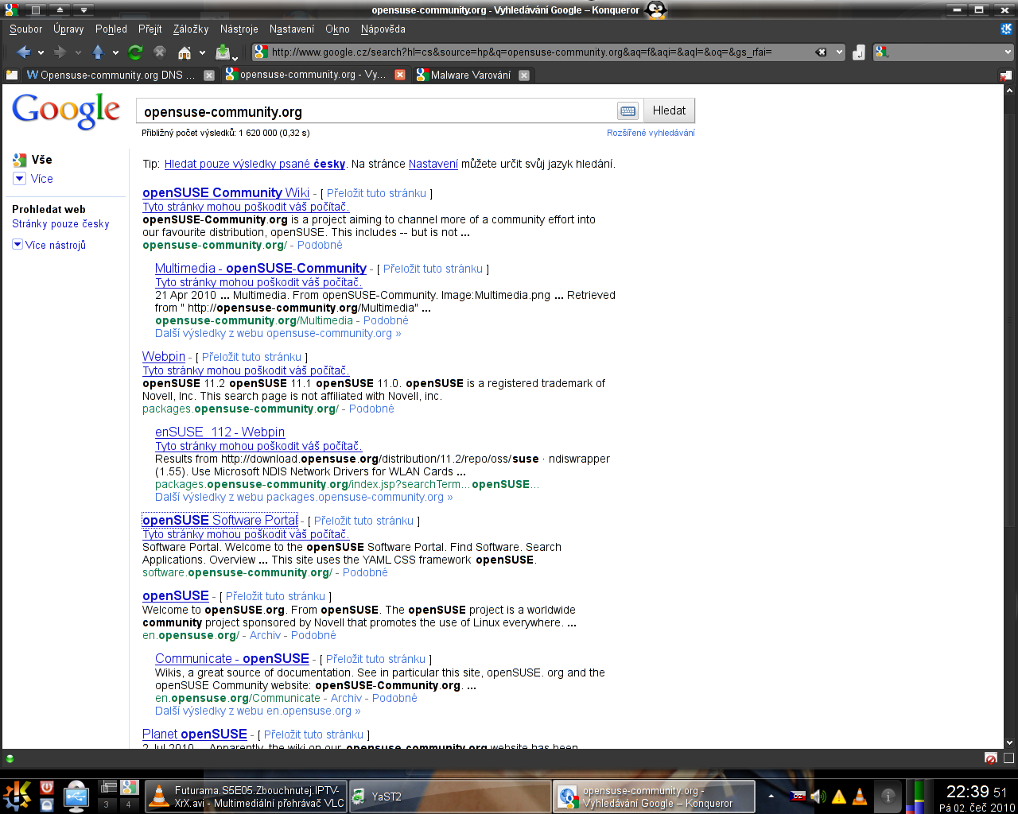Image resolution: width=1018 pixels, height=814 pixels.
Task: Expand the Více sidebar option
Action: tap(33, 179)
